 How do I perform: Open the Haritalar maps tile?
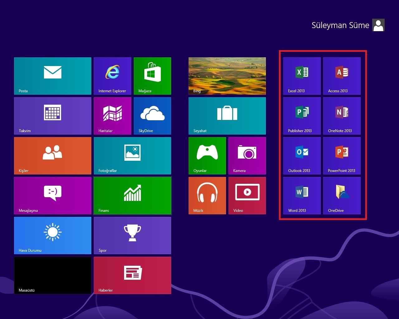tap(112, 116)
